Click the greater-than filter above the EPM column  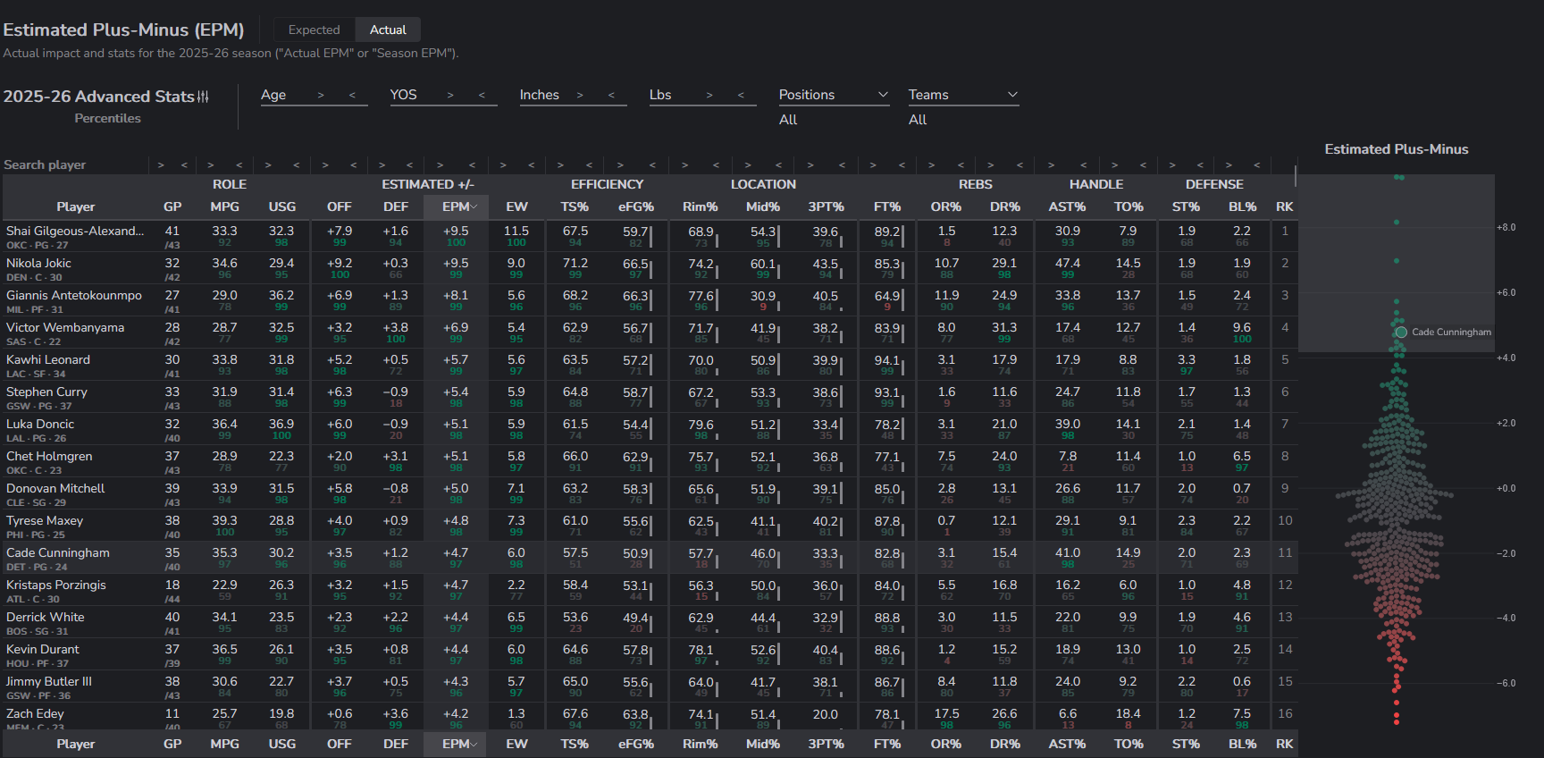[441, 164]
